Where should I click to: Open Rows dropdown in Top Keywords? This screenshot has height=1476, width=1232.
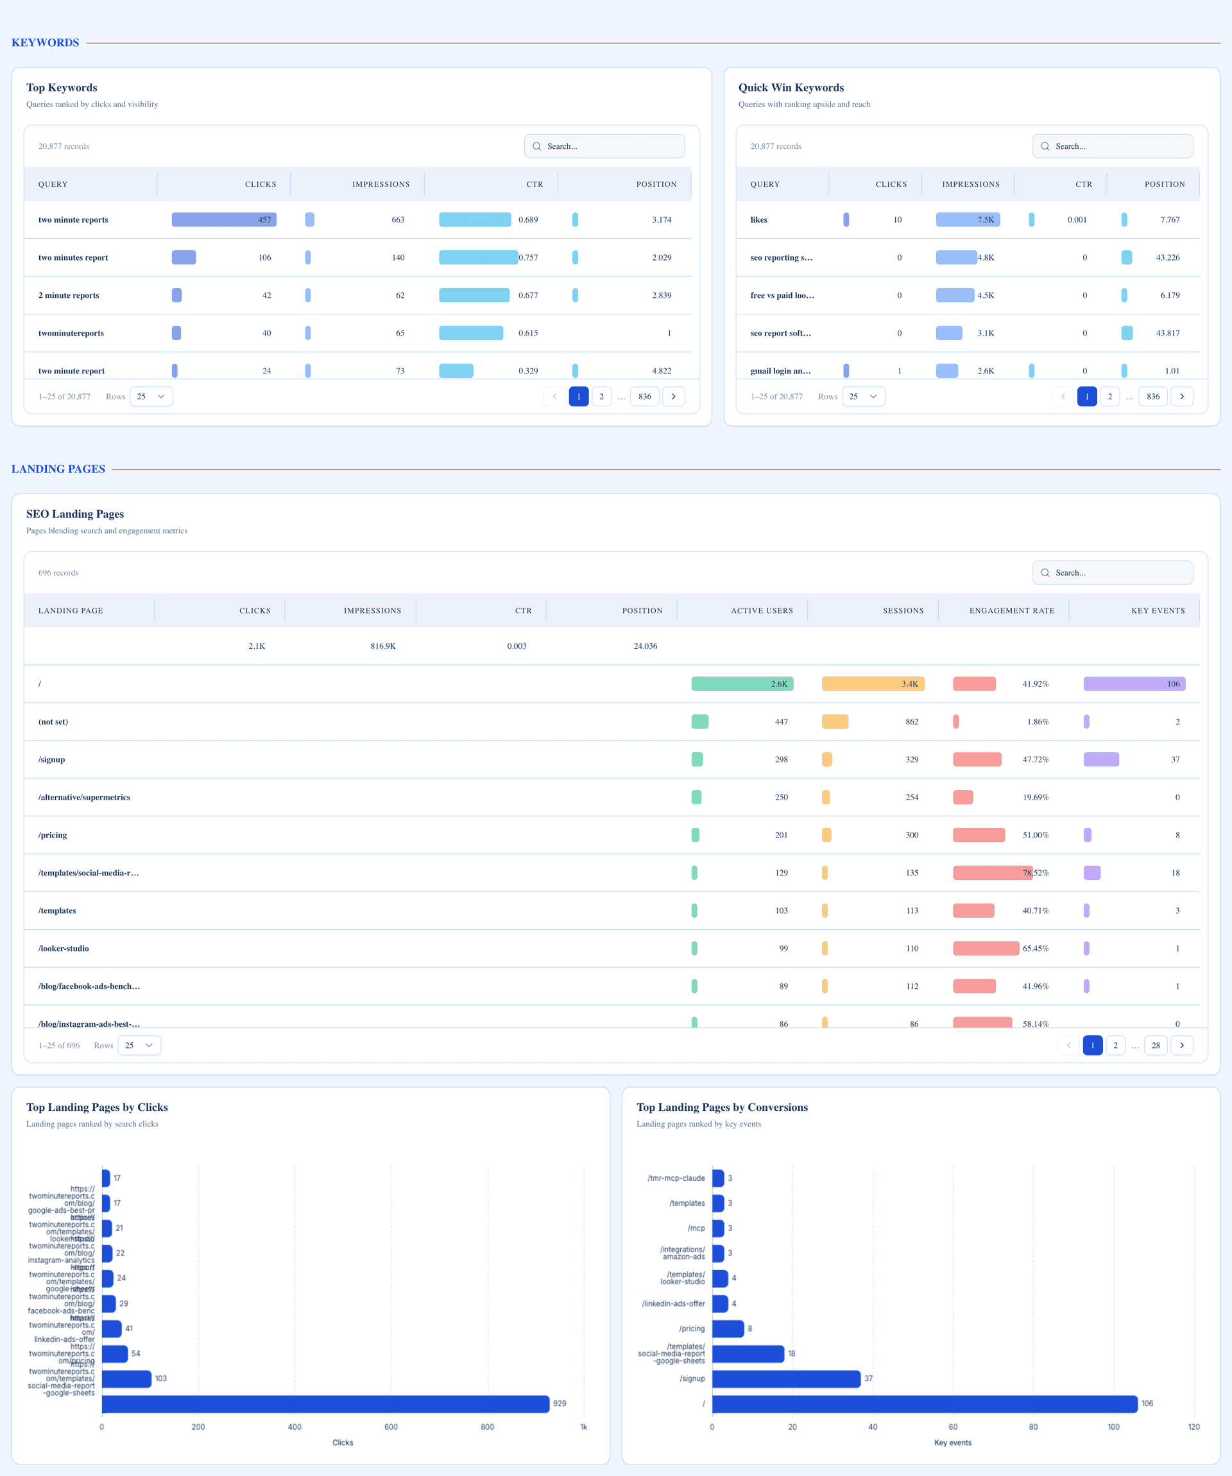click(151, 397)
